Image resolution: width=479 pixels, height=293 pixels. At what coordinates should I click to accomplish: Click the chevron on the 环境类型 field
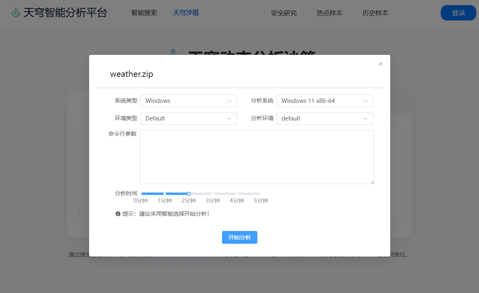(229, 118)
